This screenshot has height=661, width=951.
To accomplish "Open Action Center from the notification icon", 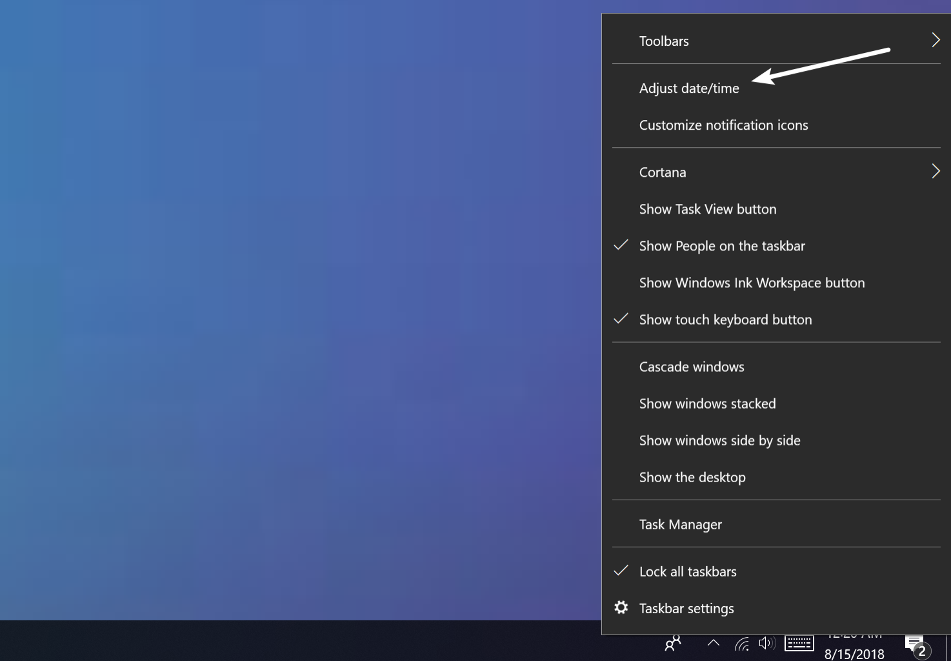I will 914,642.
